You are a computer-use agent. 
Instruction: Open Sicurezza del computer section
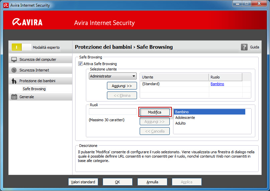[x=40, y=59]
